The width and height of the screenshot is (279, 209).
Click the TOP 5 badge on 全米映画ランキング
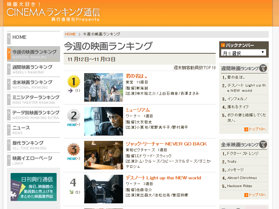click(x=263, y=144)
